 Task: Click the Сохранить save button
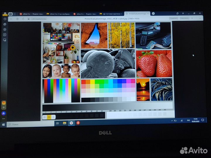(173, 18)
